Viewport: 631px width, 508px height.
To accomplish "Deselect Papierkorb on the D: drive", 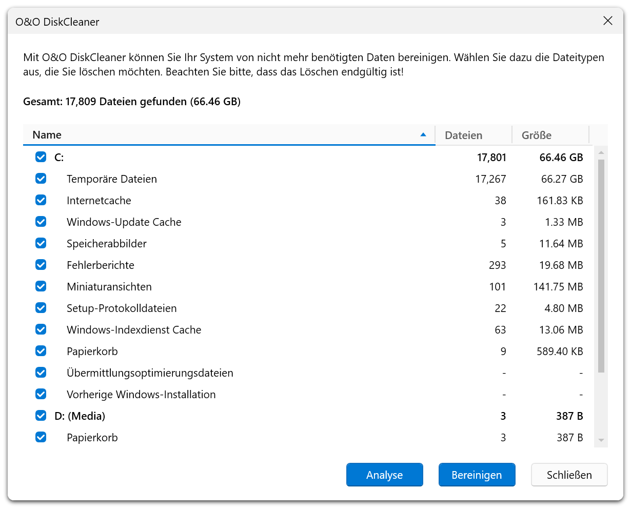I will [x=41, y=437].
